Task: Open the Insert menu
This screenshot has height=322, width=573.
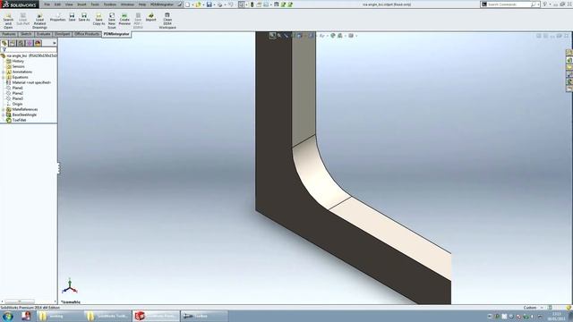Action: point(81,4)
